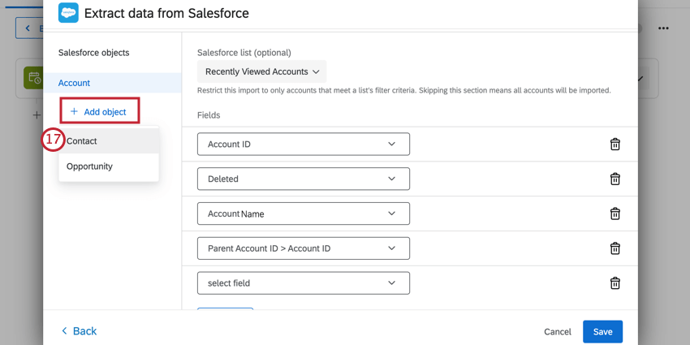The height and width of the screenshot is (345, 690).
Task: Click the Salesforce objects heading text
Action: point(93,53)
